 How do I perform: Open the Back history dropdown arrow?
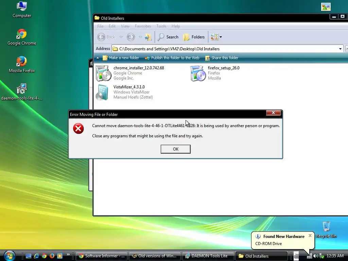point(121,37)
